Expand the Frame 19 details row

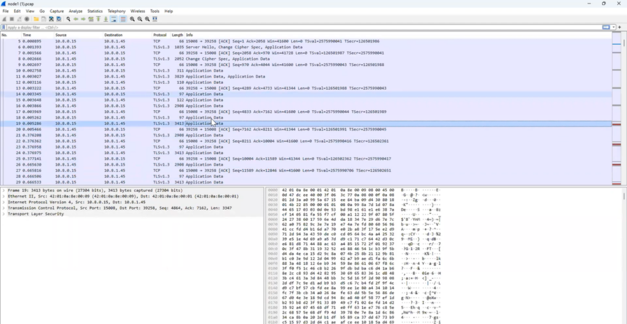pyautogui.click(x=4, y=190)
